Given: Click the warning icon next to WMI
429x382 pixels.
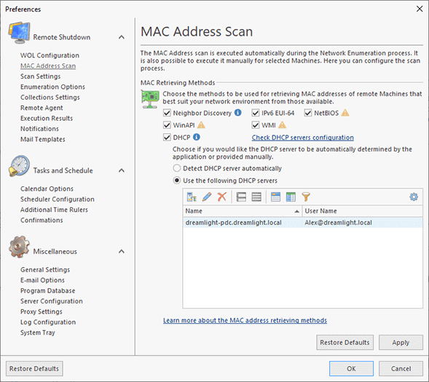Looking at the screenshot, I should tap(282, 125).
